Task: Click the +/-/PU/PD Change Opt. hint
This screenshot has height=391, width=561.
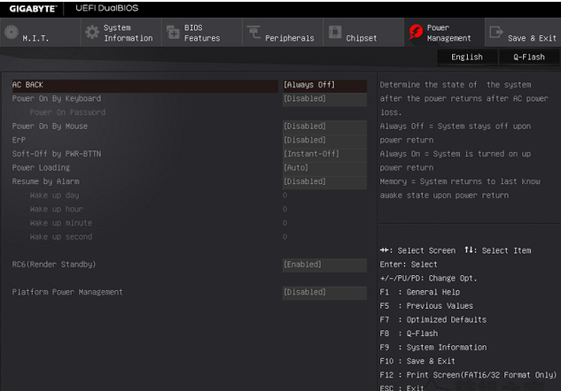Action: [428, 279]
